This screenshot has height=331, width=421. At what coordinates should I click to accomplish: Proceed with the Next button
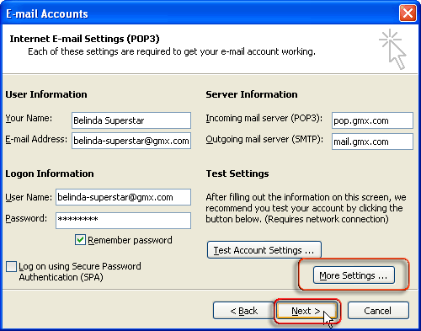[x=306, y=311]
